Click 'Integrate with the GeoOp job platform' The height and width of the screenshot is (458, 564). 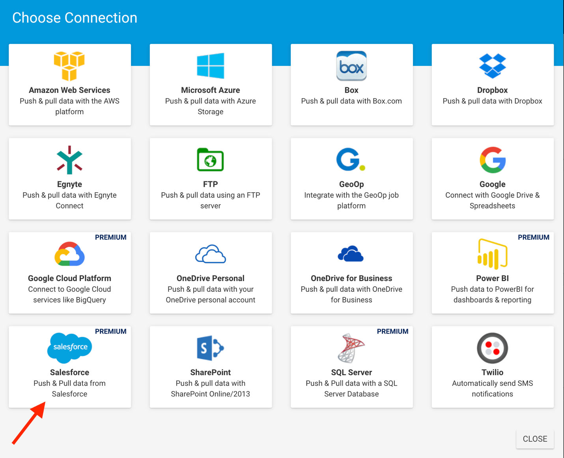pos(351,200)
